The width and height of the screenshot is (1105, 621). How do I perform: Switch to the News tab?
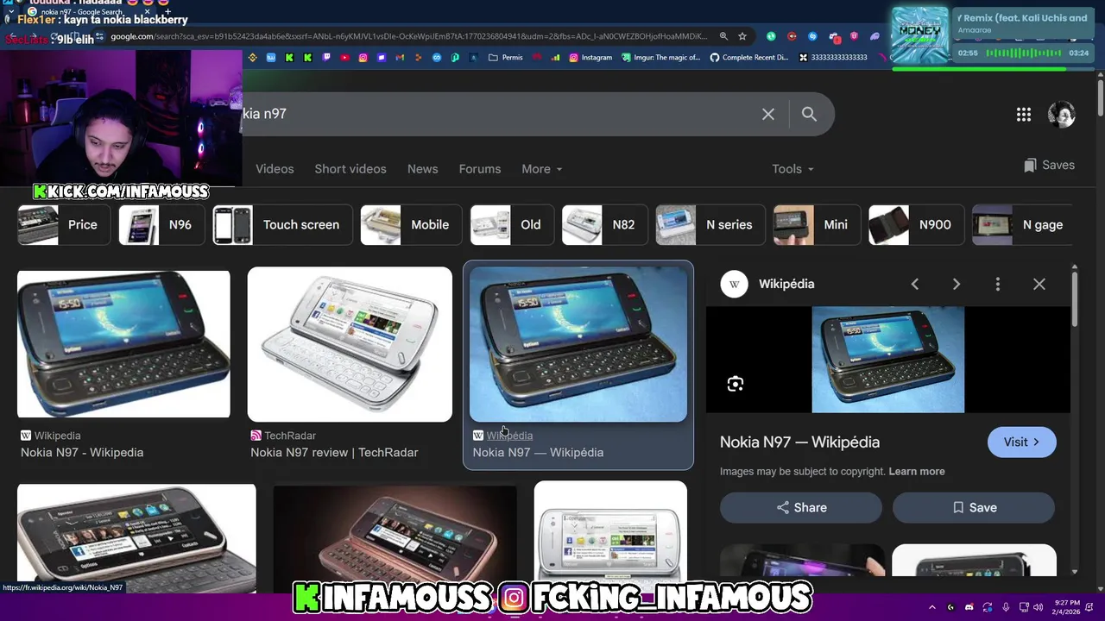pyautogui.click(x=423, y=169)
